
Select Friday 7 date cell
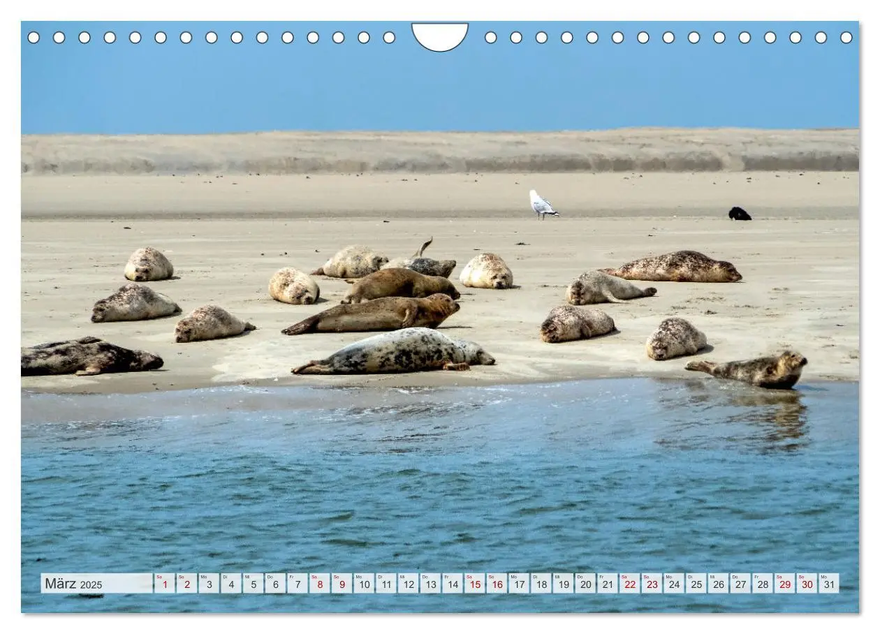point(298,584)
